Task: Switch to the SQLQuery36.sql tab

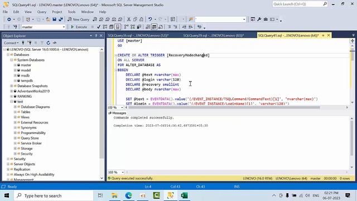Action: pyautogui.click(x=138, y=36)
